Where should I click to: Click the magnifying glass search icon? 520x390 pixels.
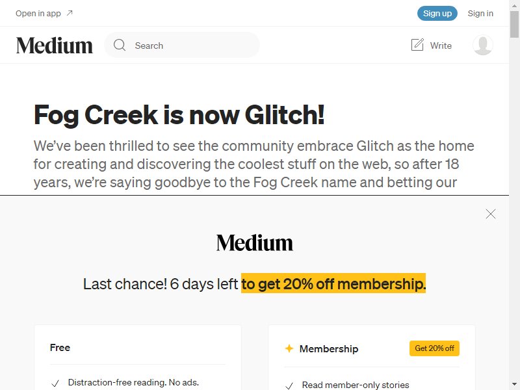(x=120, y=45)
